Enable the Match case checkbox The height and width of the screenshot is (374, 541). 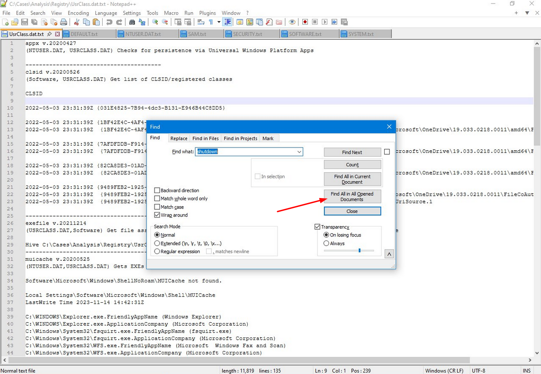pos(157,207)
